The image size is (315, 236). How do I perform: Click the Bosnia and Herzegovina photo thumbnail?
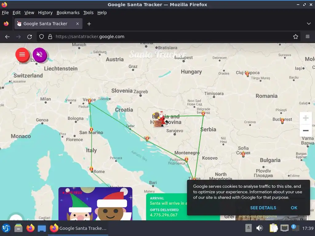click(271, 218)
